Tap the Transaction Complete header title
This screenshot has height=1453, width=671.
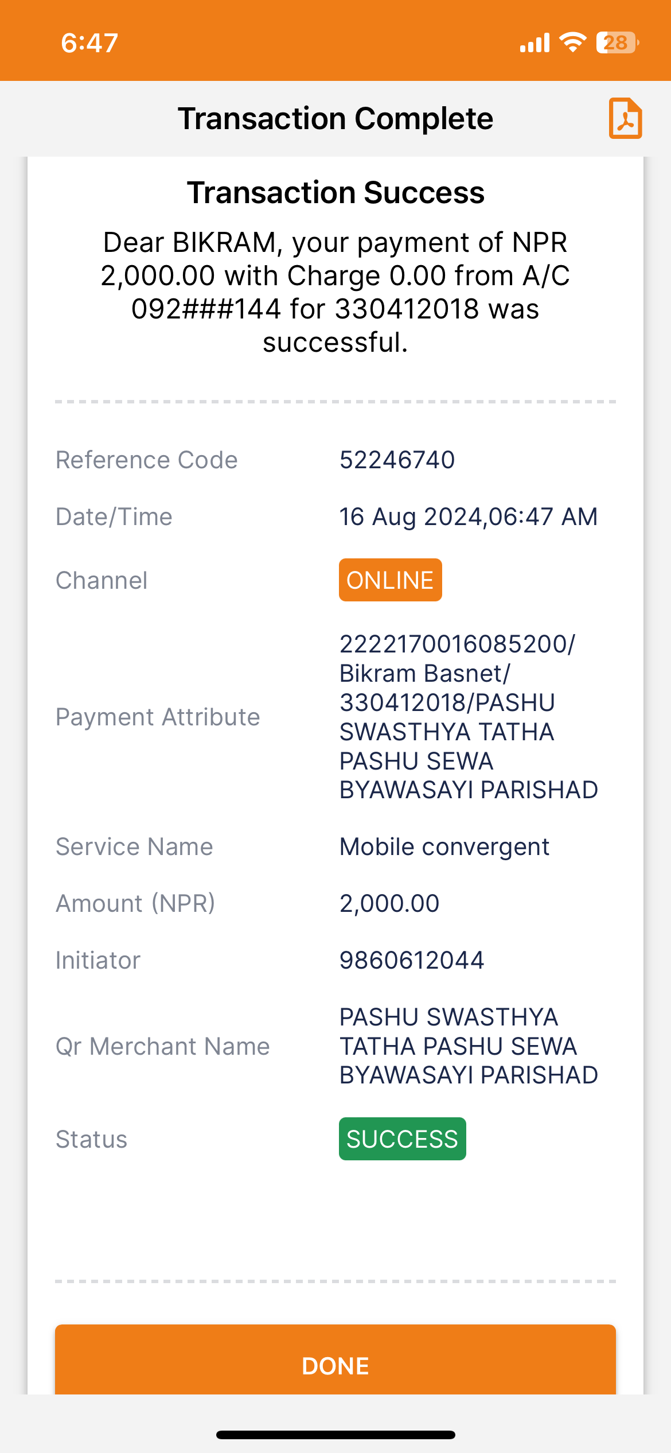pos(335,119)
